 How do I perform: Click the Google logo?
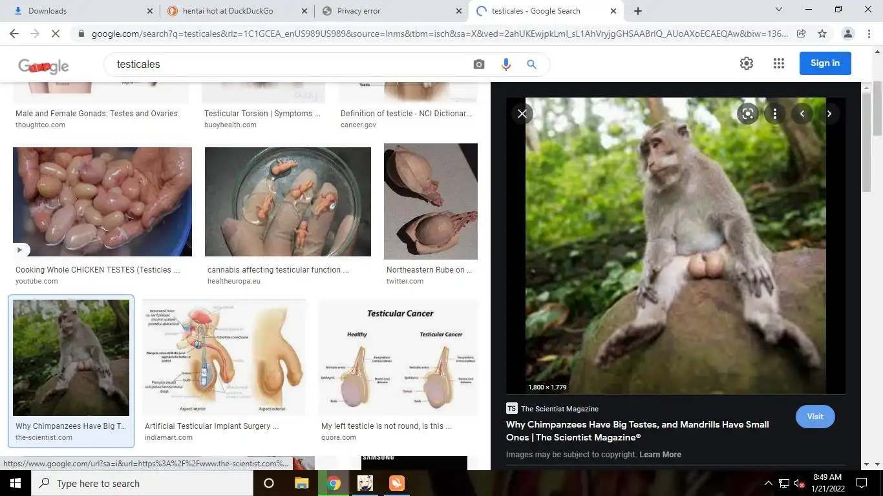coord(43,66)
